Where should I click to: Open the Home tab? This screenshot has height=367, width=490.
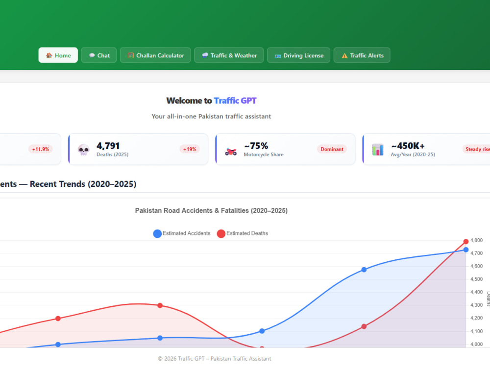[58, 55]
